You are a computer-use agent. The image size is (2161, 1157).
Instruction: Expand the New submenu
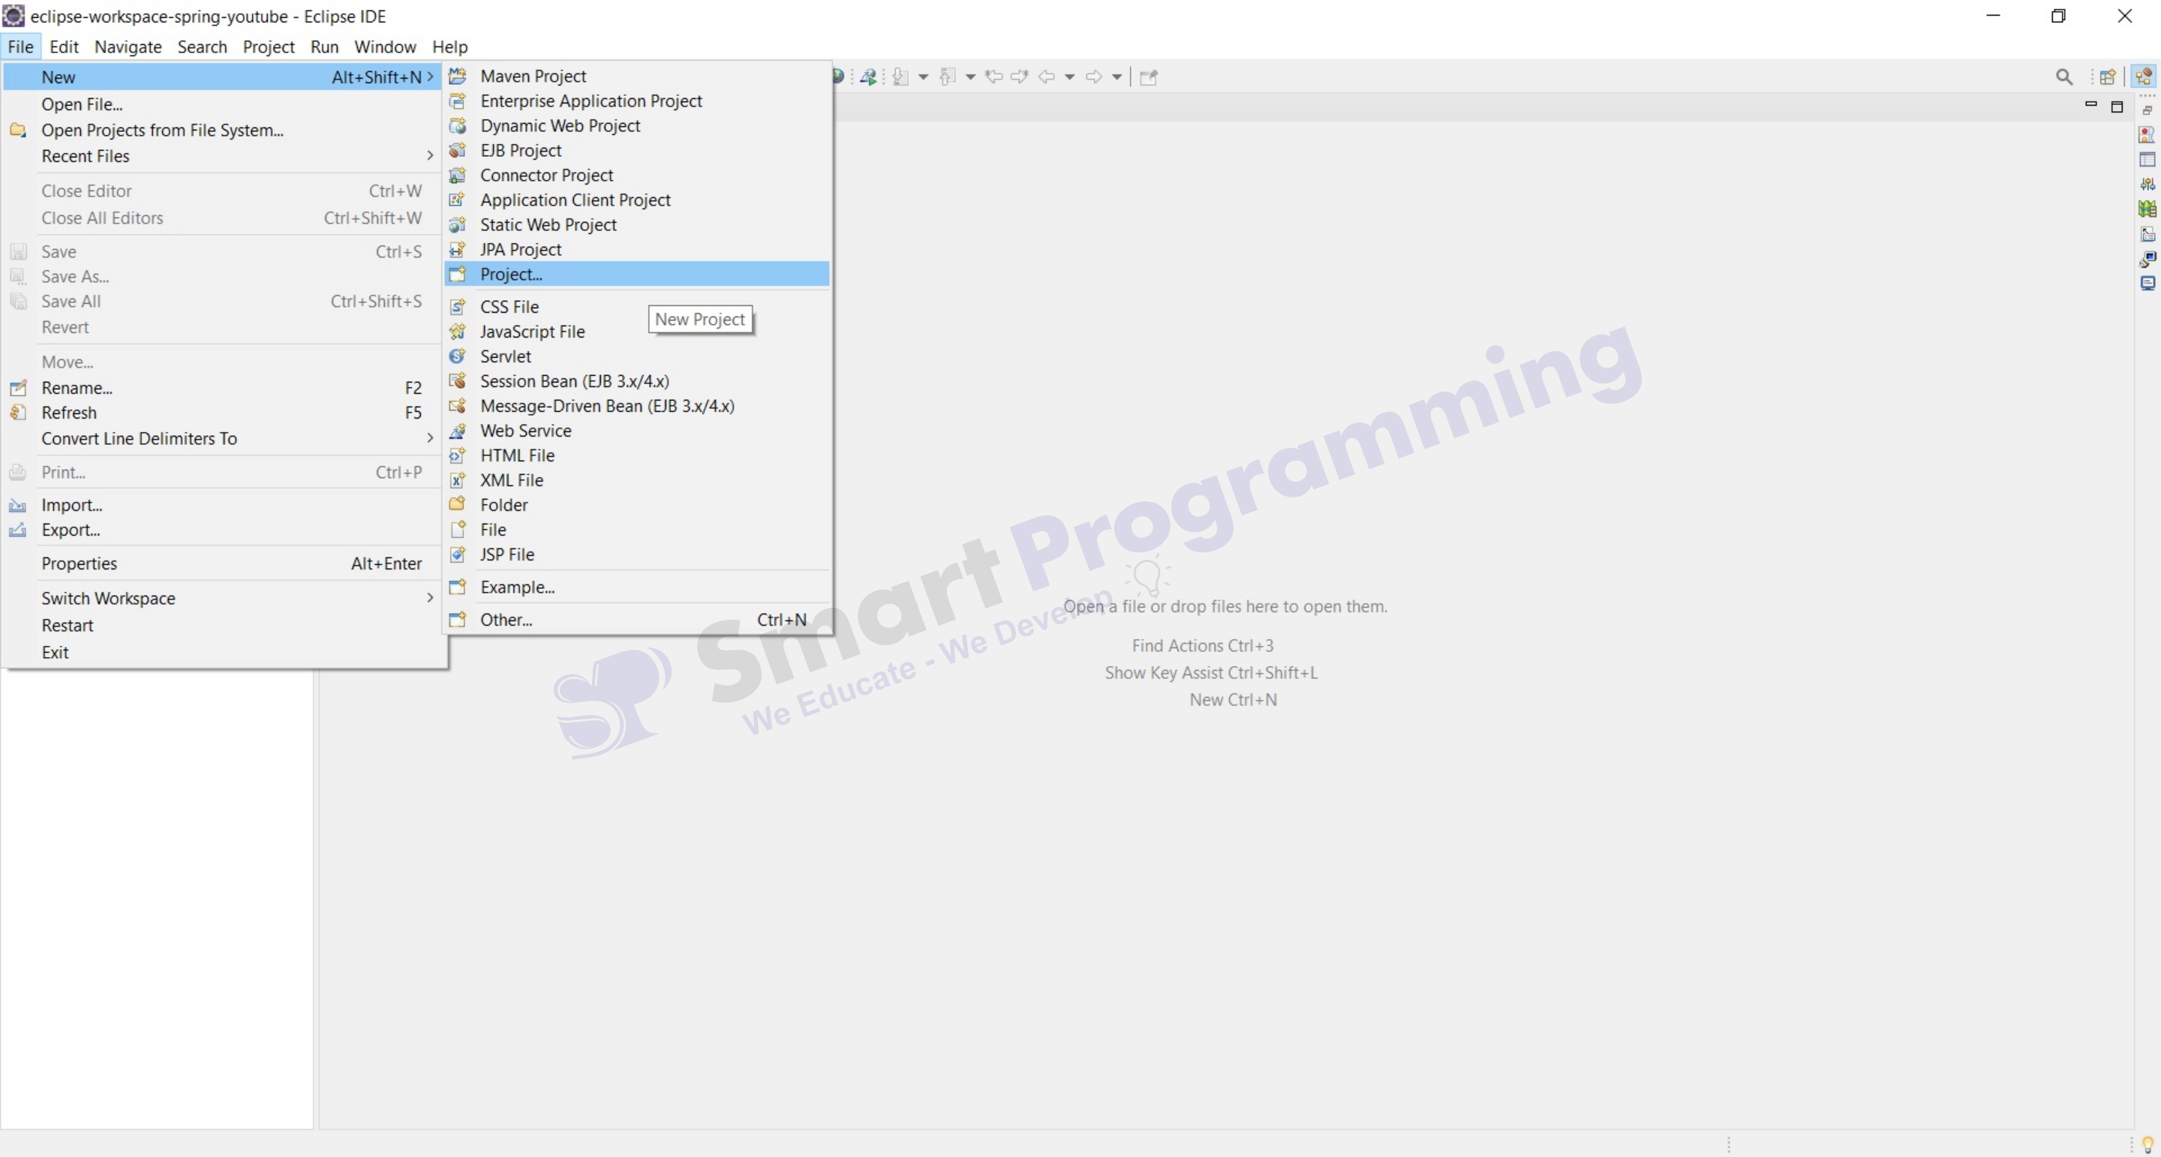coord(222,77)
